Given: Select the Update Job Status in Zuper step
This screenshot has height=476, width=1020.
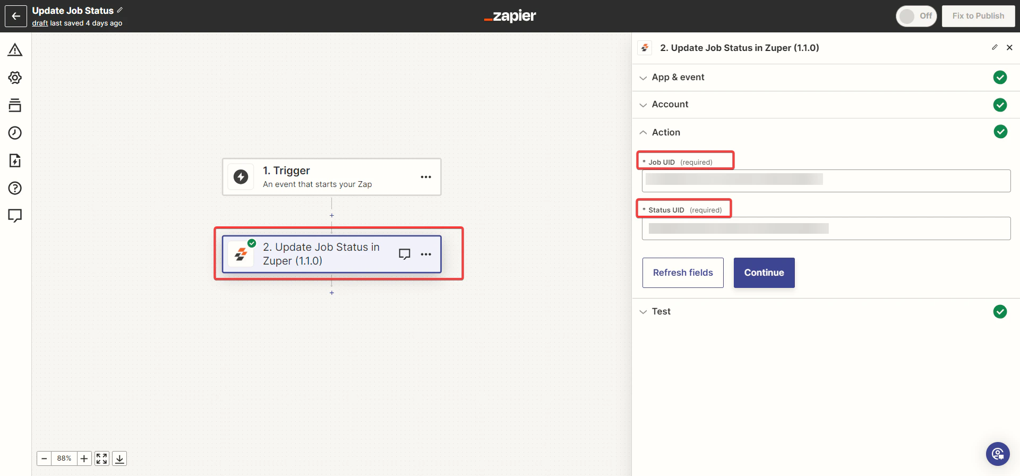Looking at the screenshot, I should (x=331, y=254).
